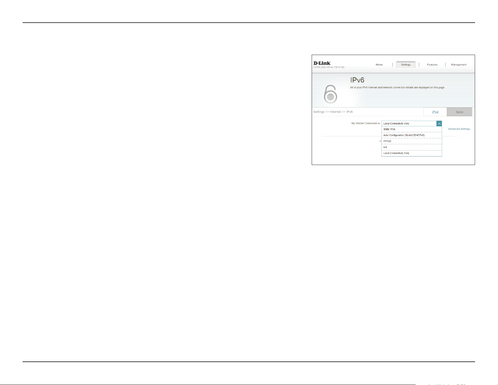Select Static IPv6 option
498x385 pixels.
point(412,129)
